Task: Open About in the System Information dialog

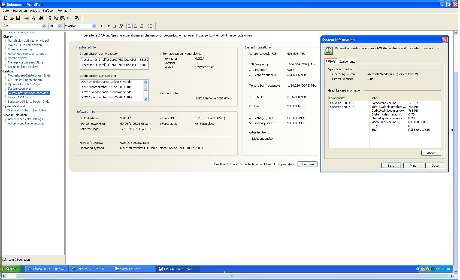Action: [431, 153]
